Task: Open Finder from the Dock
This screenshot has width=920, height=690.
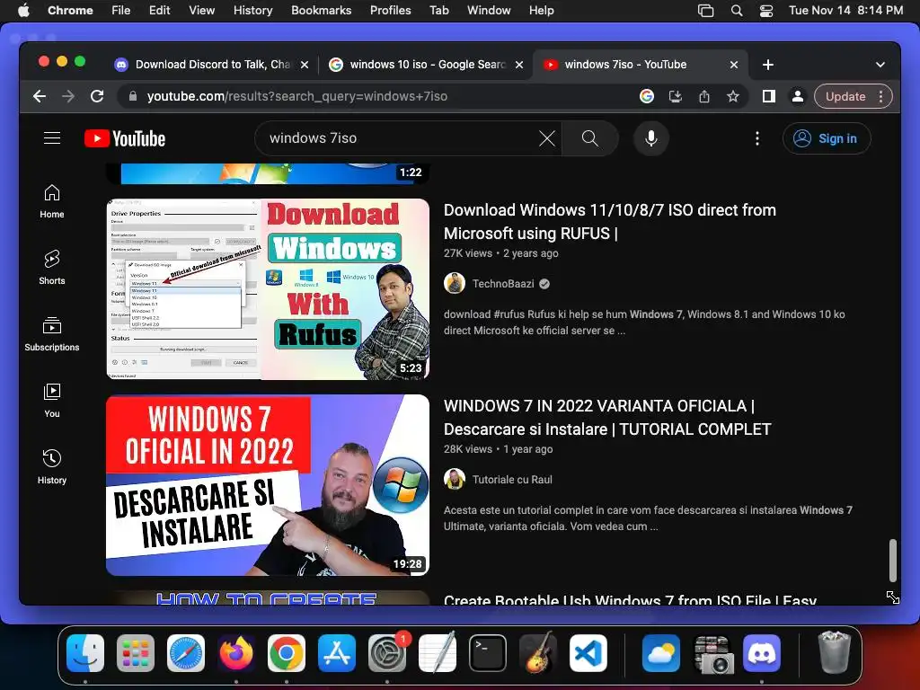Action: [x=85, y=653]
